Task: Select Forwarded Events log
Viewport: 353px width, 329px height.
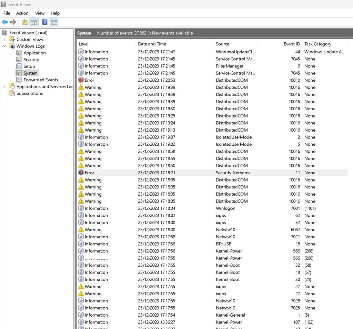Action: tap(41, 80)
